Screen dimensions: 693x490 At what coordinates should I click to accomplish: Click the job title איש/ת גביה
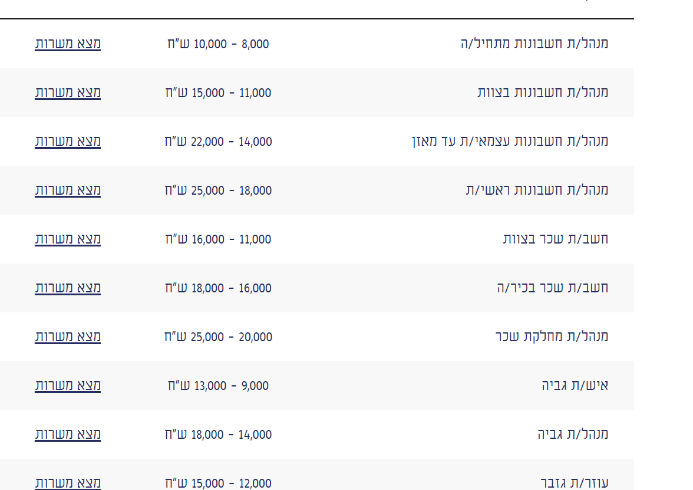pyautogui.click(x=575, y=385)
